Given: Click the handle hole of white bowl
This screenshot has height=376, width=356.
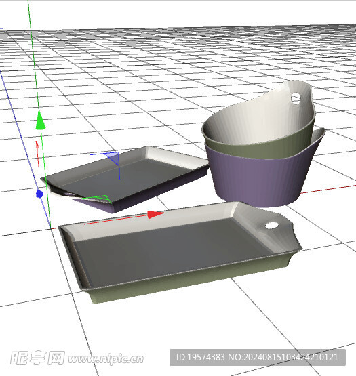Looking at the screenshot, I should click(296, 98).
